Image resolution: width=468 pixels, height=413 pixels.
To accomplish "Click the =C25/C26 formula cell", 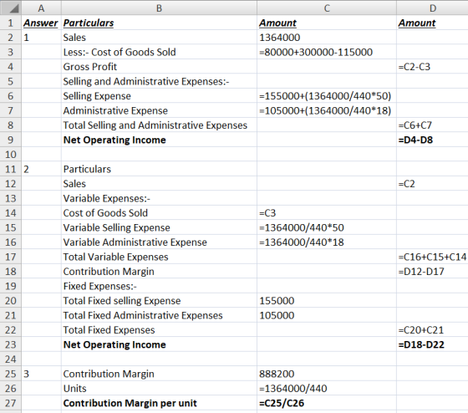I will pyautogui.click(x=327, y=403).
